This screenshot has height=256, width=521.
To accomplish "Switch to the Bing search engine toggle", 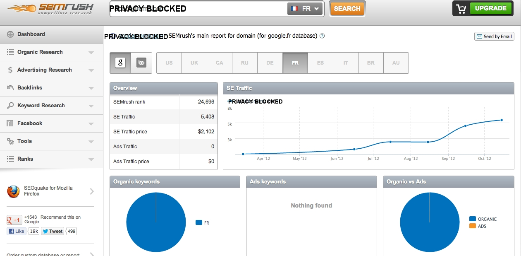I will tap(141, 63).
